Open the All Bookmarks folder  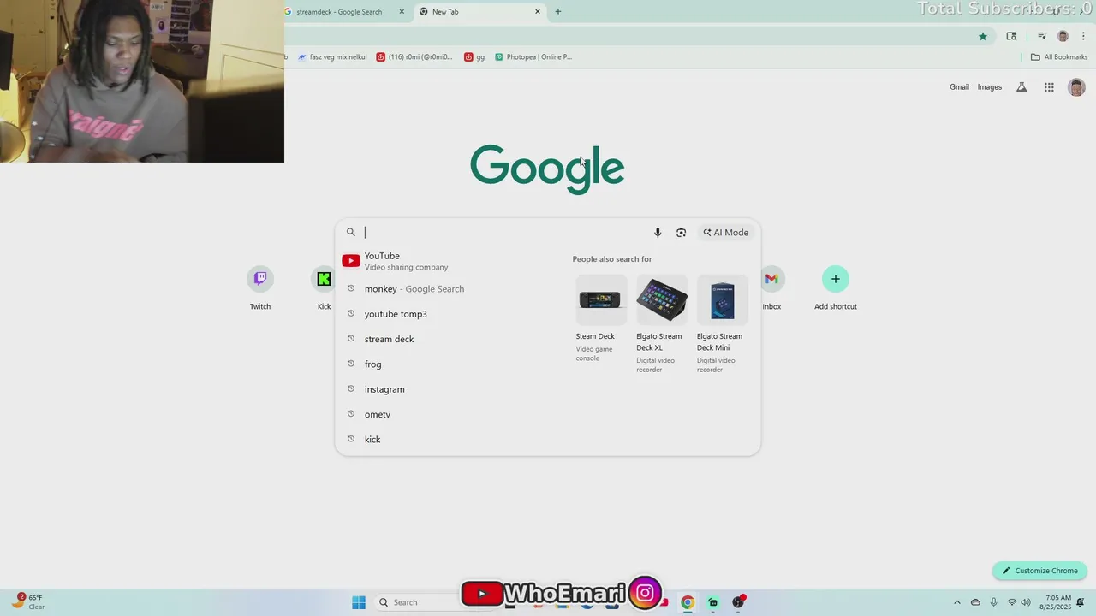[x=1059, y=57]
